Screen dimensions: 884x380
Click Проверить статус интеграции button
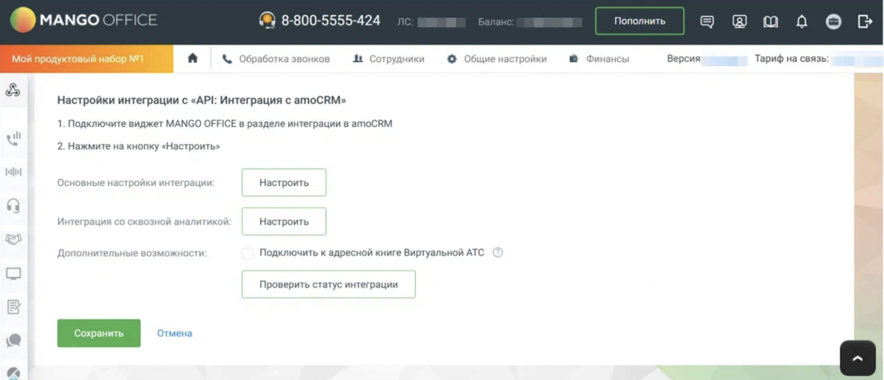329,284
